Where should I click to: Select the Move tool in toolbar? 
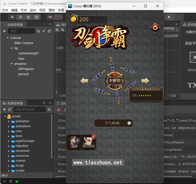click(x=12, y=17)
